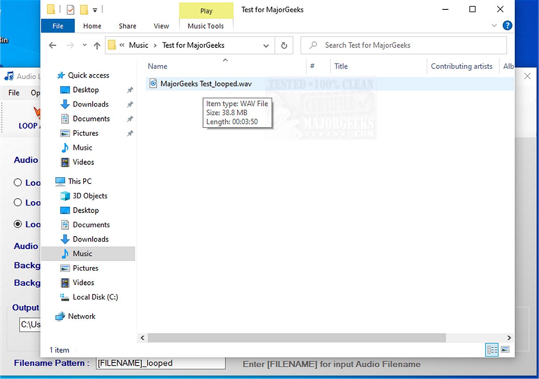Viewport: 539px width, 379px height.
Task: Click the scrollbar right arrow button
Action: [509, 338]
